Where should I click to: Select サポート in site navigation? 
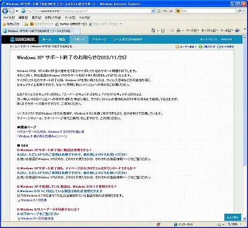(79, 39)
